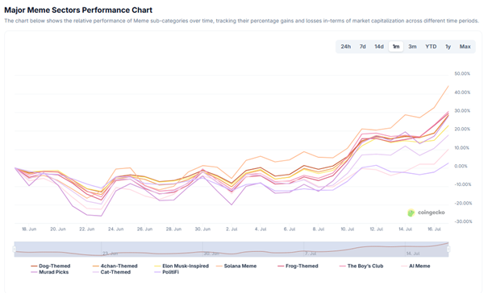Hide the Elon Musk-Inspired series
The image size is (488, 293).
click(x=181, y=266)
